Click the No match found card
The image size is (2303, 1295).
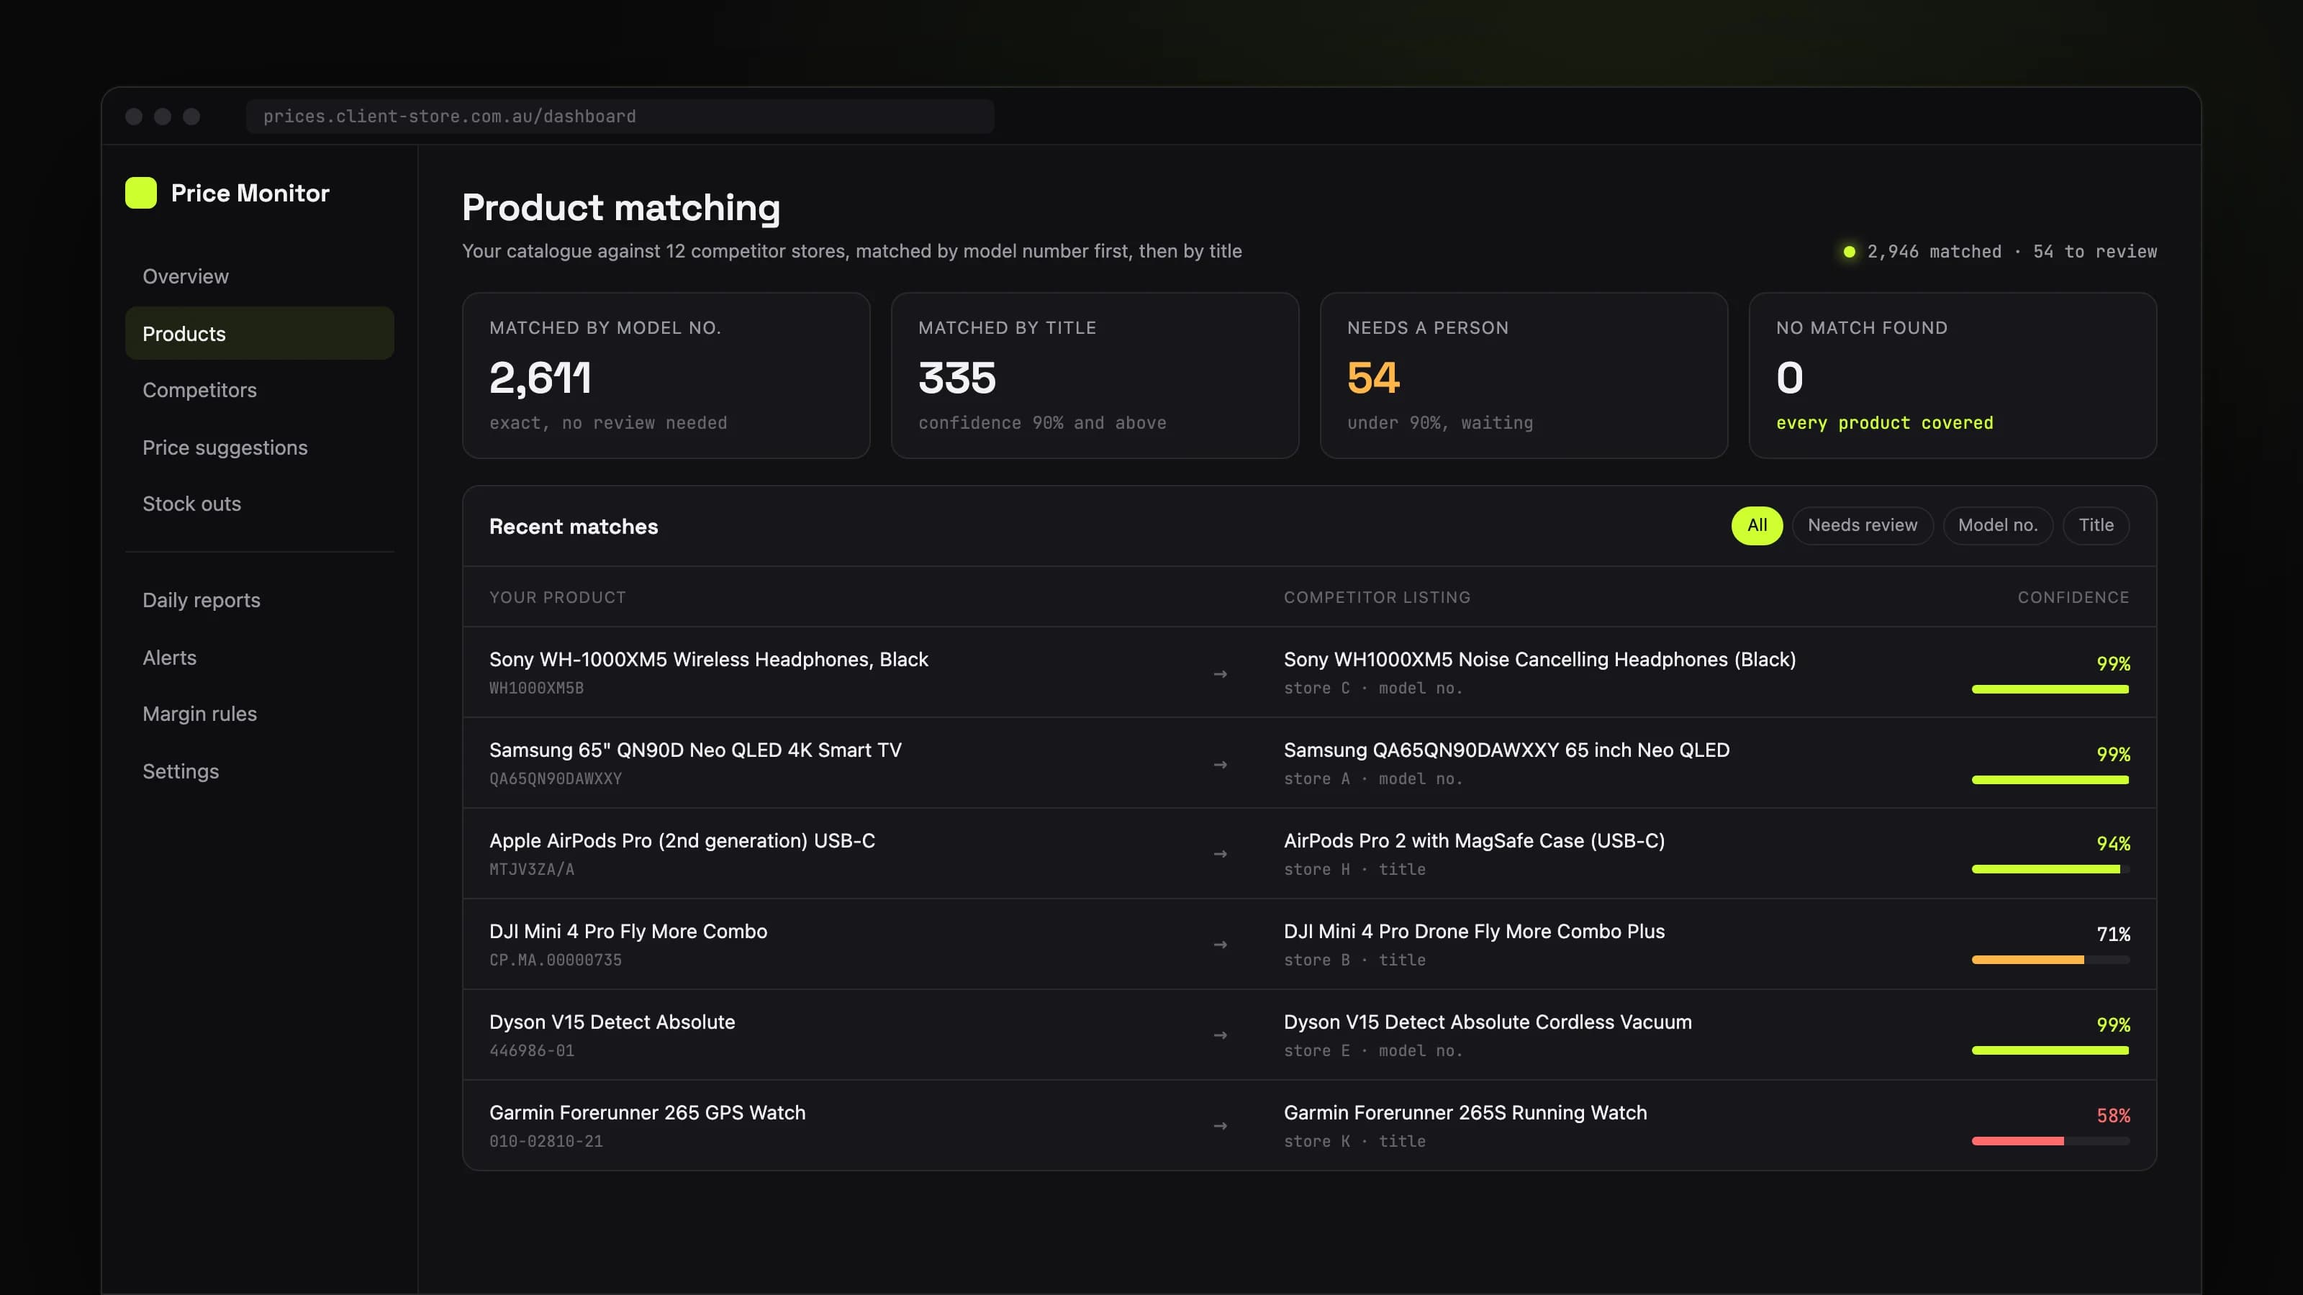(x=1953, y=376)
